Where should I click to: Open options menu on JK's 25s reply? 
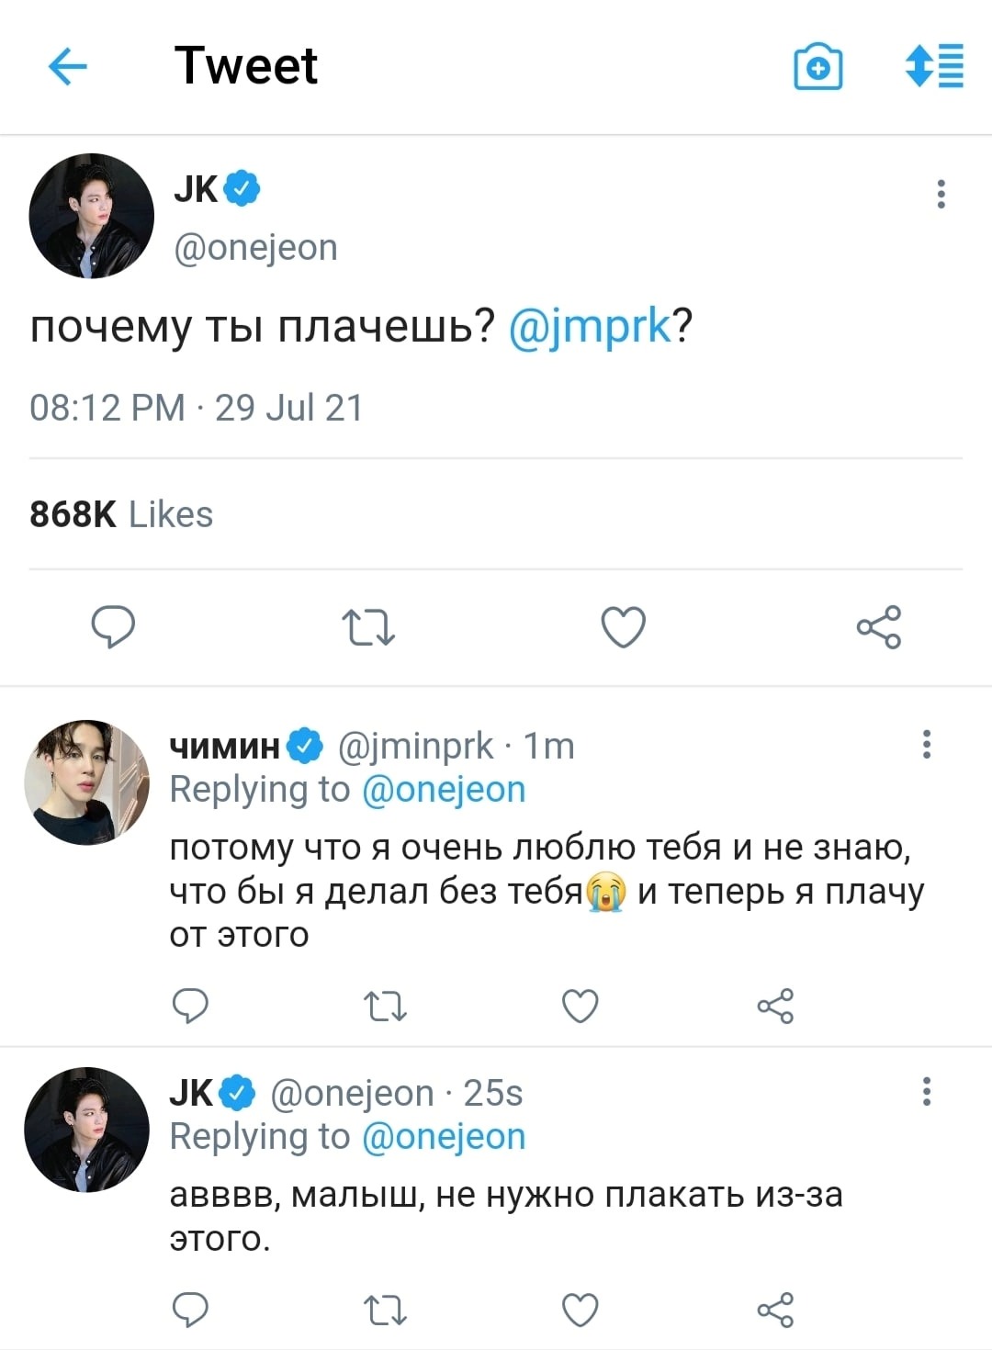[x=927, y=1091]
